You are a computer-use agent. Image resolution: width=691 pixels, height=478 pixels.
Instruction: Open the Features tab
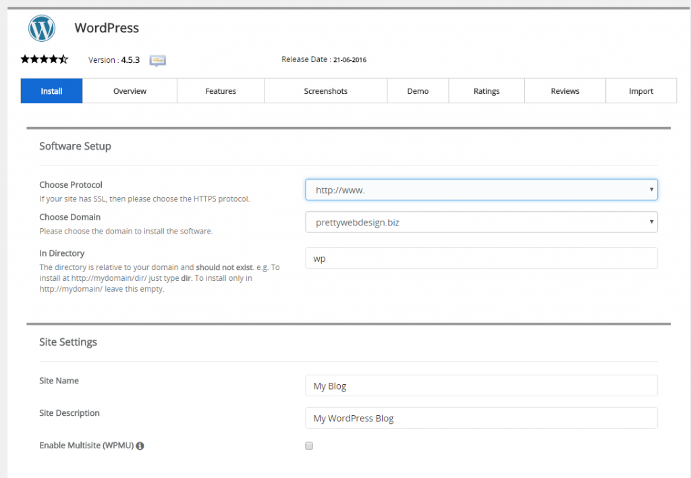click(x=221, y=91)
